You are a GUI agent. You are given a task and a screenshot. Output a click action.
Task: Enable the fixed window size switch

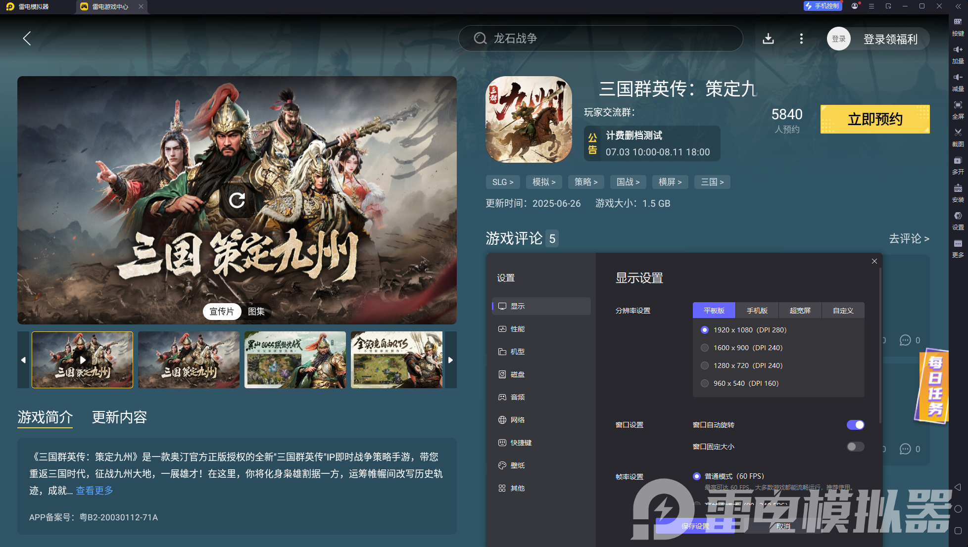[x=855, y=447]
